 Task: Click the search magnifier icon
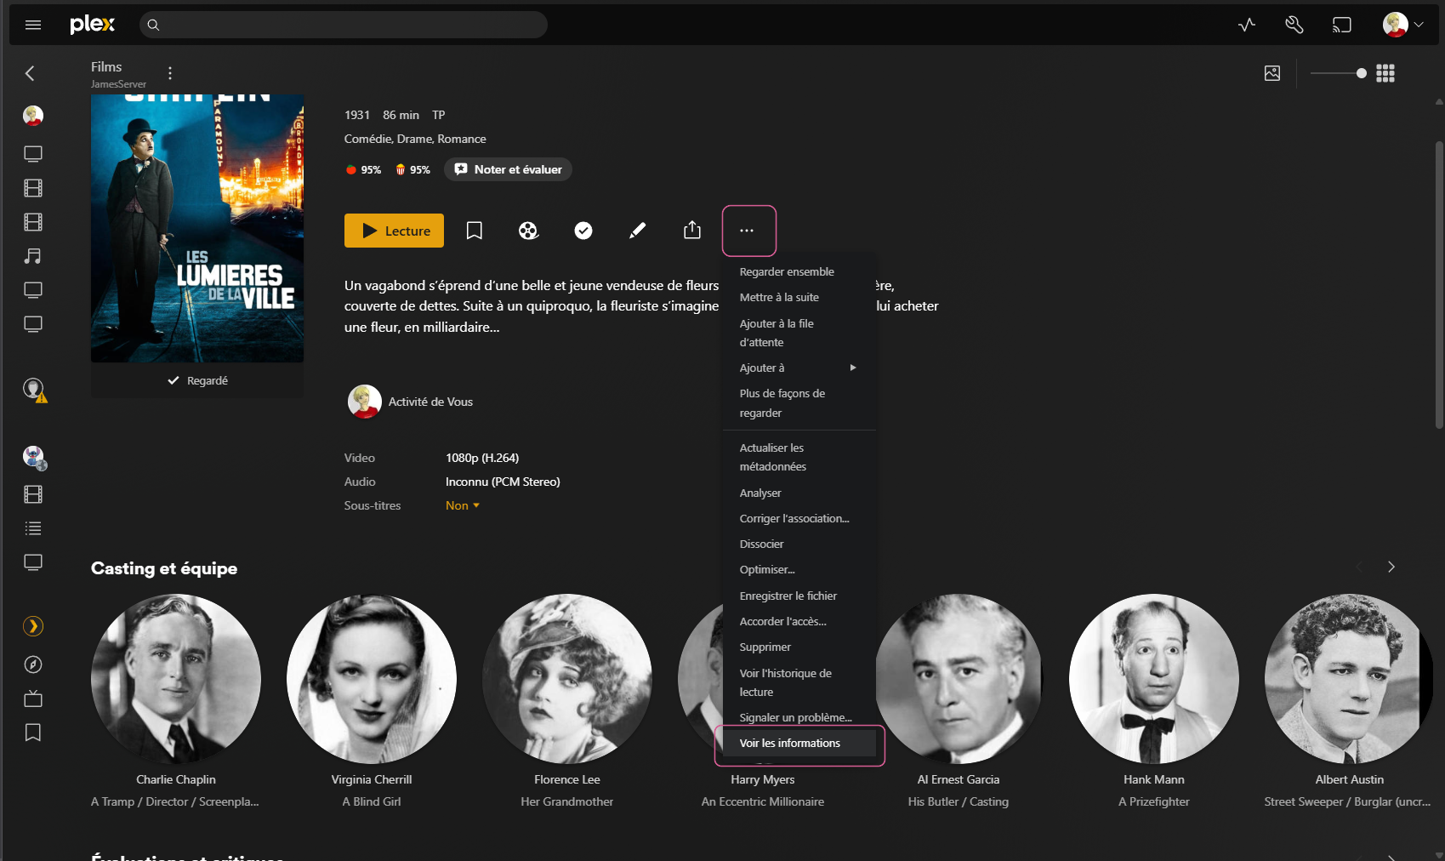pyautogui.click(x=153, y=25)
